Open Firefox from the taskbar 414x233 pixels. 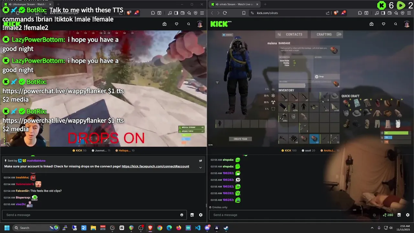coord(179,228)
